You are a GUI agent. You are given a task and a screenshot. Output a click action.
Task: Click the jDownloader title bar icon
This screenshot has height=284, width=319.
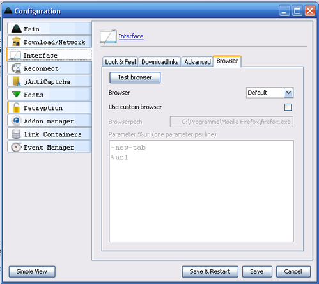coord(8,11)
